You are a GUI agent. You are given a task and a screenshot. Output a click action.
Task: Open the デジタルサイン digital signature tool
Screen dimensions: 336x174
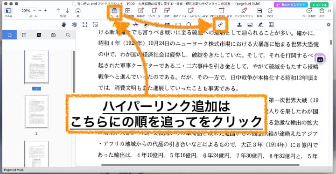244,12
